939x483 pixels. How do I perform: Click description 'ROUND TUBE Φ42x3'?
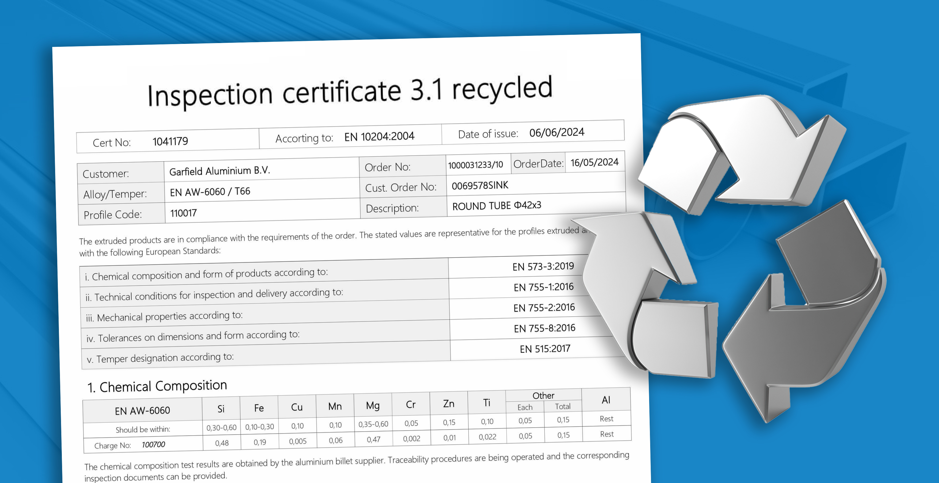497,206
